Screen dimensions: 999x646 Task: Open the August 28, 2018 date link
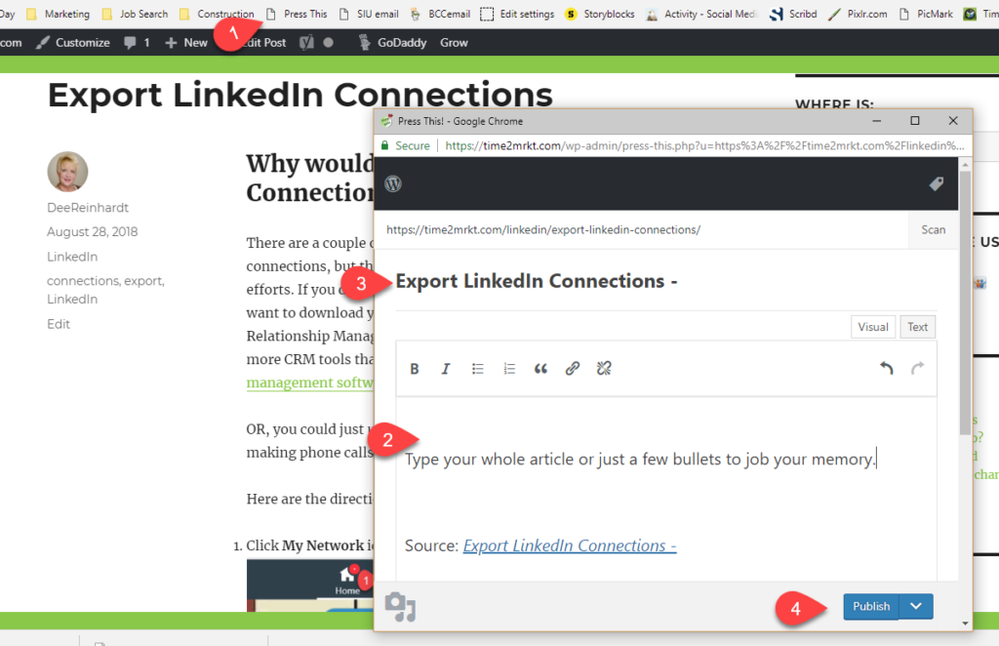93,232
